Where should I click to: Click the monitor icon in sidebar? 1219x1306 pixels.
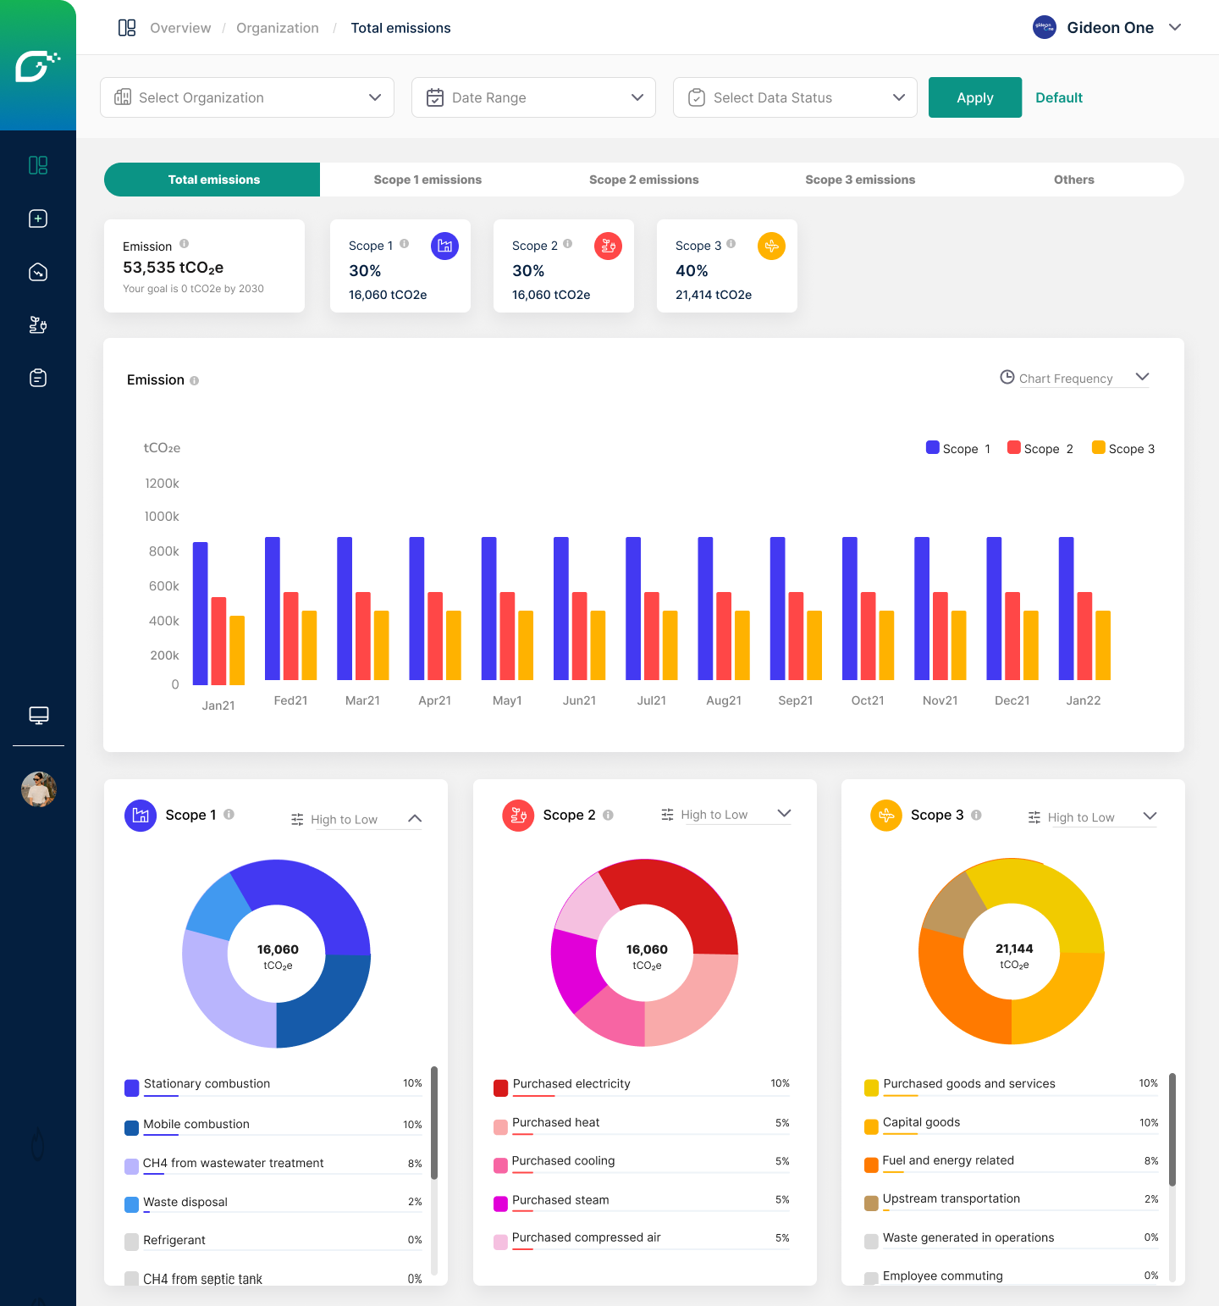click(x=38, y=716)
